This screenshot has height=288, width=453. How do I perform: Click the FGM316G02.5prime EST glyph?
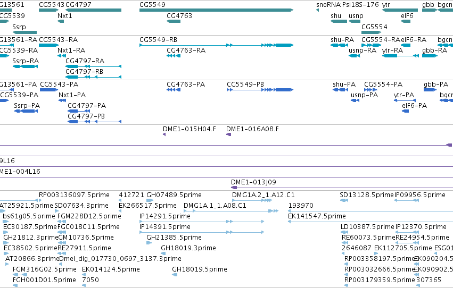(20, 275)
